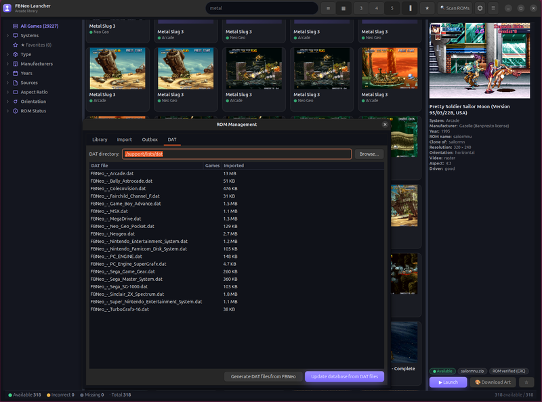Click the FBNeo Launcher app logo
Screen dimensions: 542x402
pos(7,8)
